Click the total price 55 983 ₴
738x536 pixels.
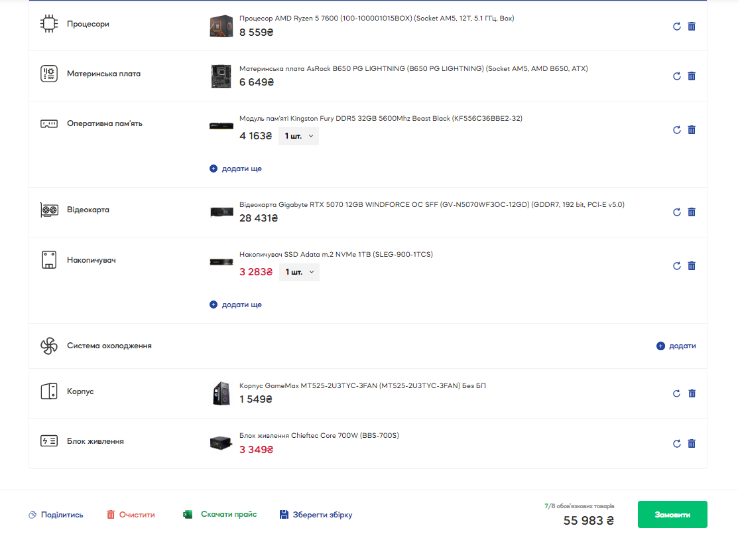(589, 521)
